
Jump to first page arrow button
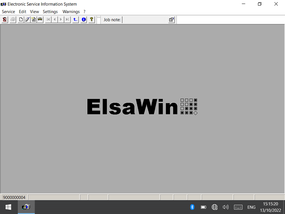48,19
